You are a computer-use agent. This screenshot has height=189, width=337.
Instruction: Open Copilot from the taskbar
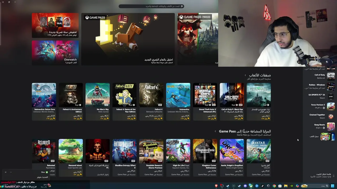[x=297, y=186]
